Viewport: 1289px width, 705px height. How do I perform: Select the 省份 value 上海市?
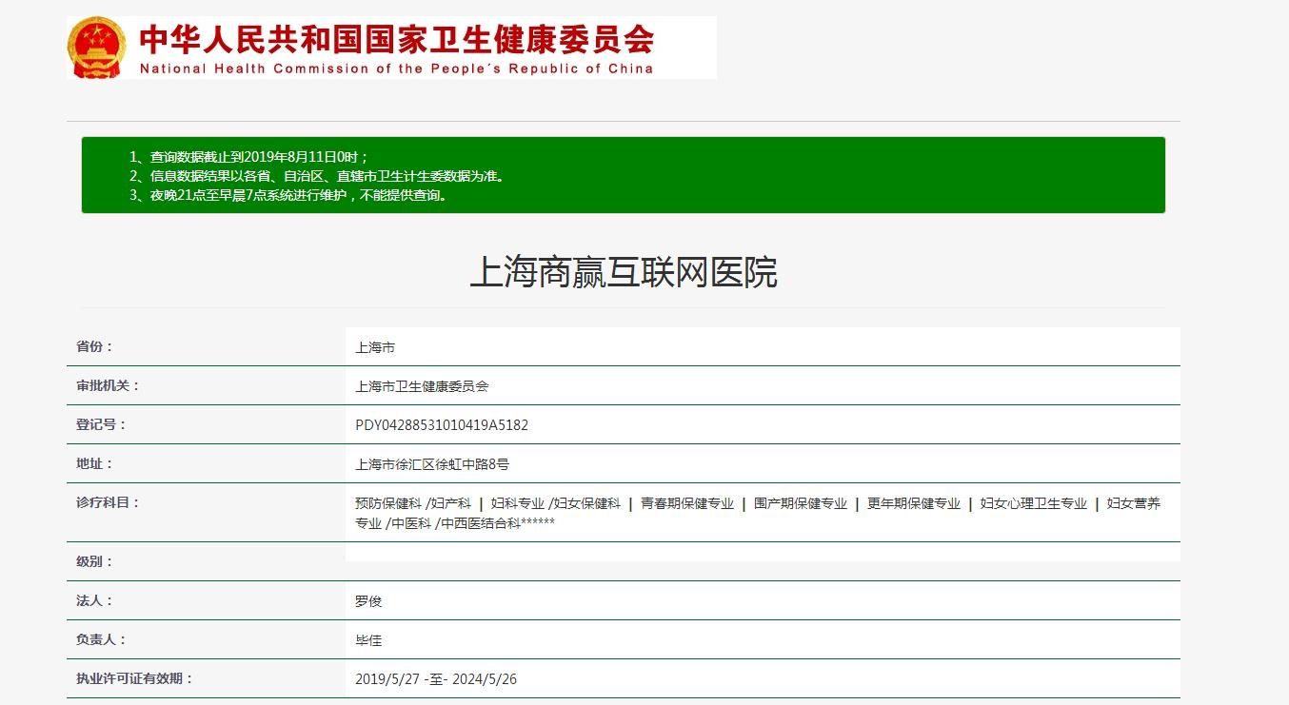375,348
